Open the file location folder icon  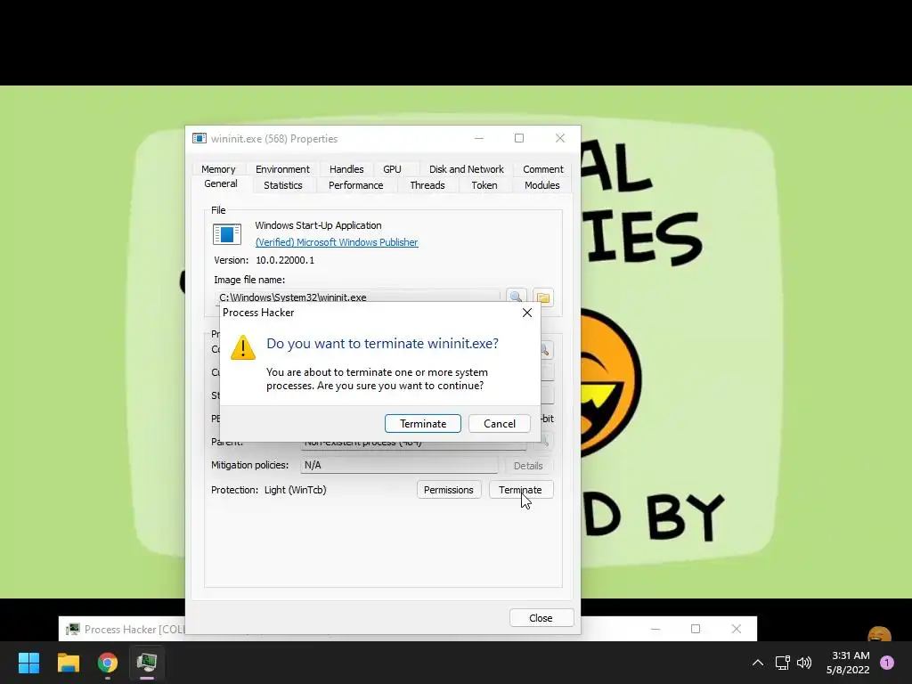[543, 297]
